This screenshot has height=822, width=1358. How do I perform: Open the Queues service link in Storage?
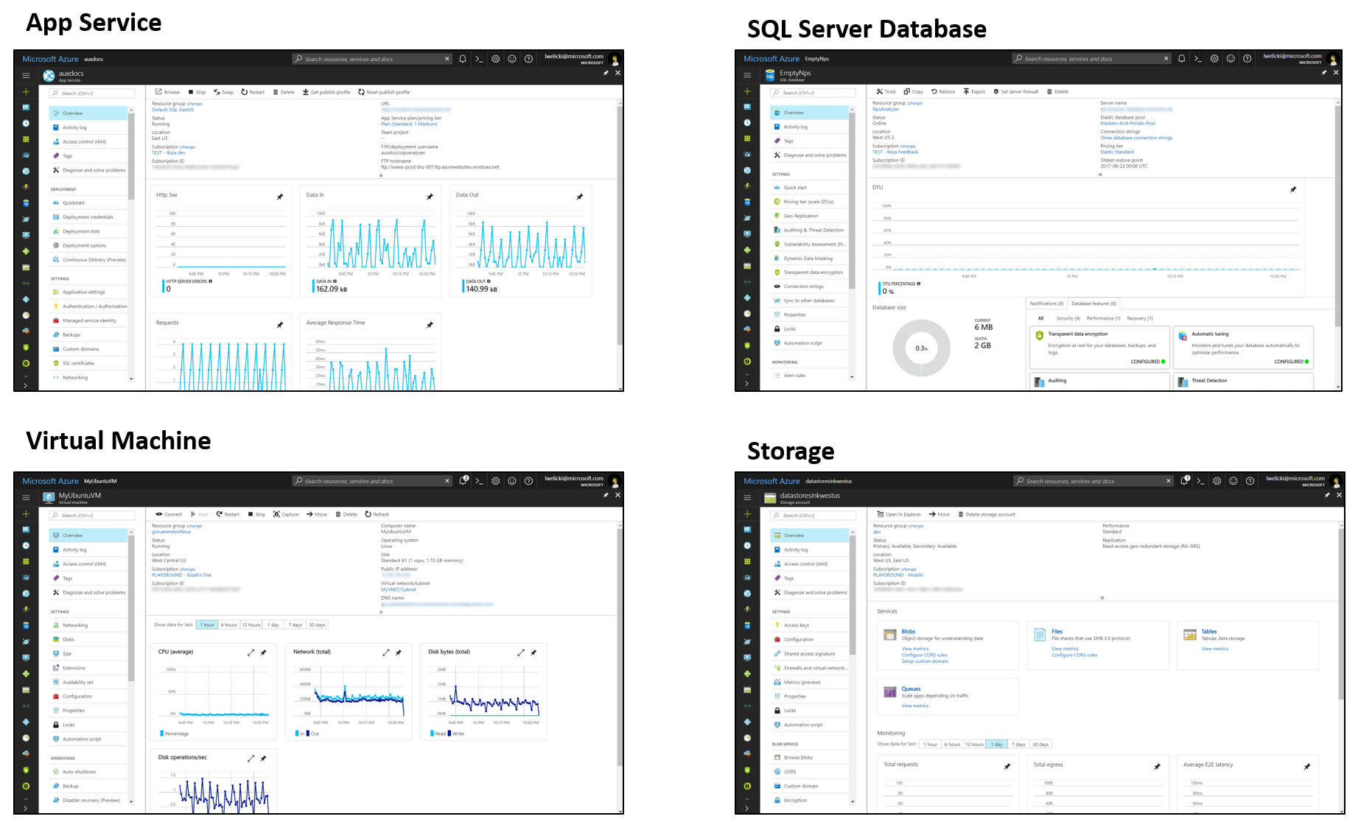911,689
